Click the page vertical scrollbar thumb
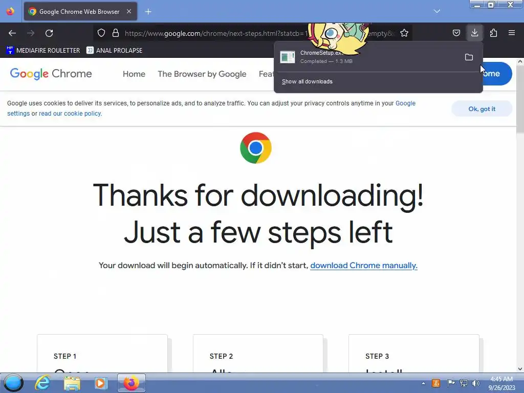The height and width of the screenshot is (393, 524). coord(520,99)
